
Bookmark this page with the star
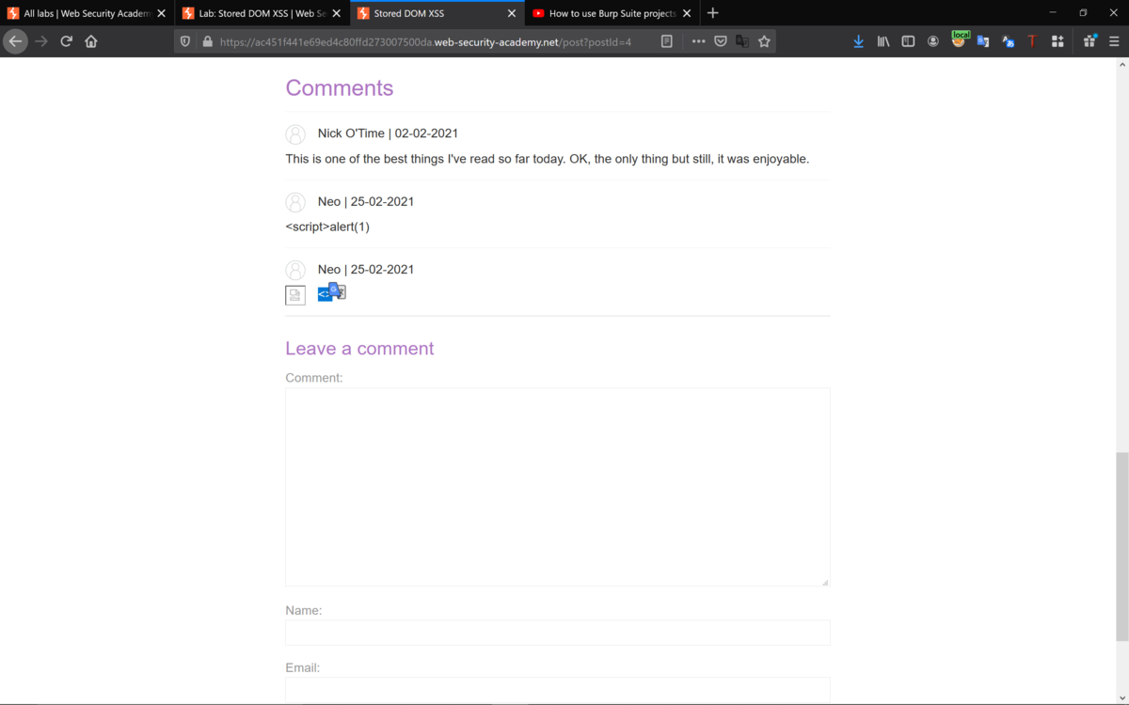click(x=764, y=41)
